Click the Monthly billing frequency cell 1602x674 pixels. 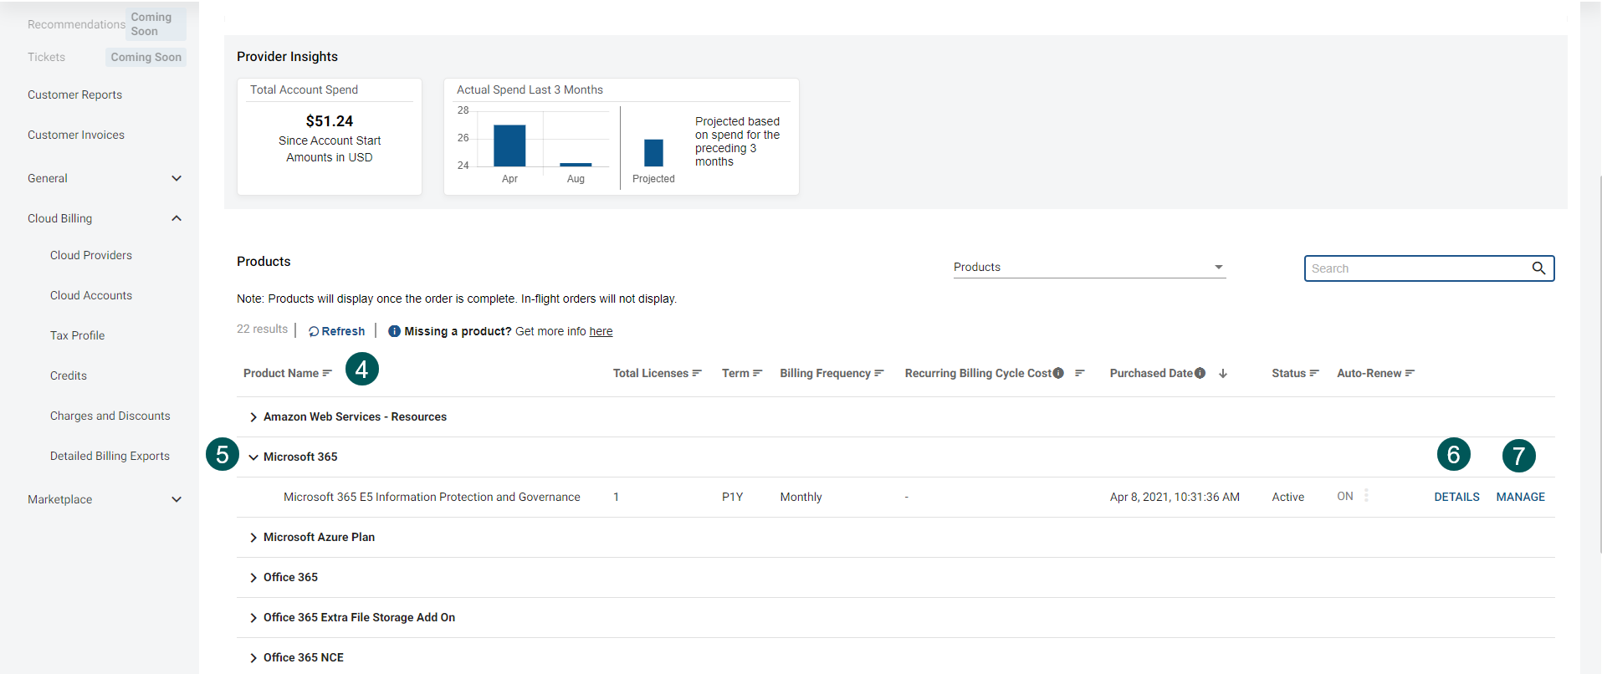[801, 497]
